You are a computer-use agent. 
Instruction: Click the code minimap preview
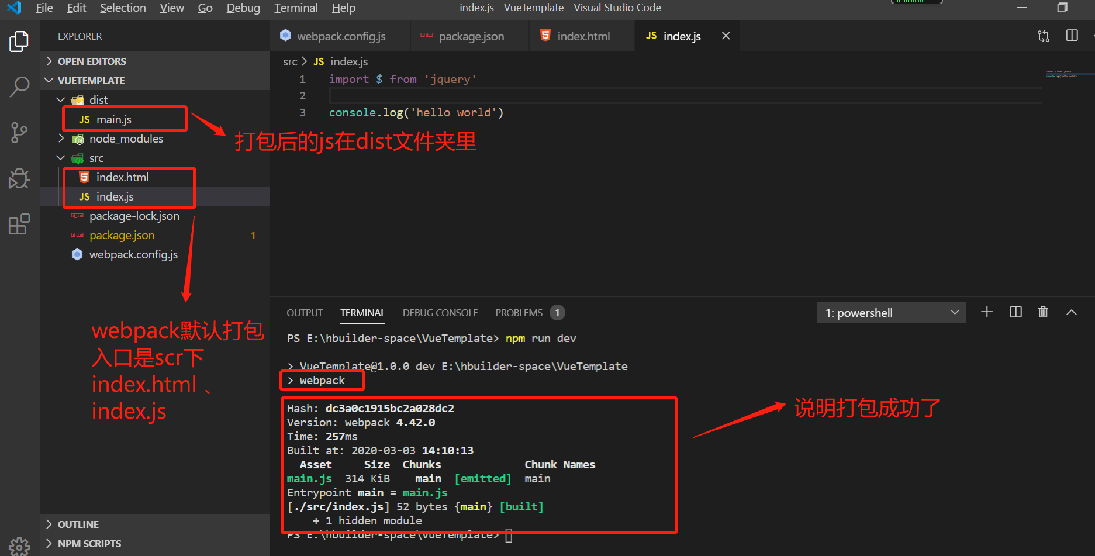pyautogui.click(x=1062, y=74)
